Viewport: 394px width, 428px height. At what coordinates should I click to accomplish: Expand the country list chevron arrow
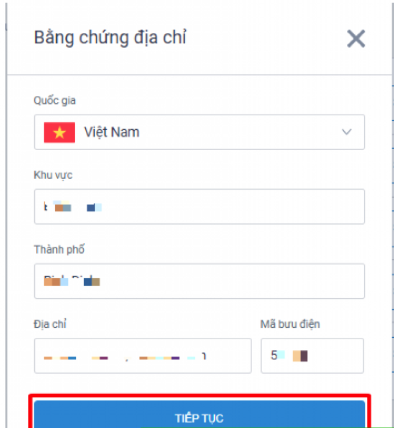[347, 132]
